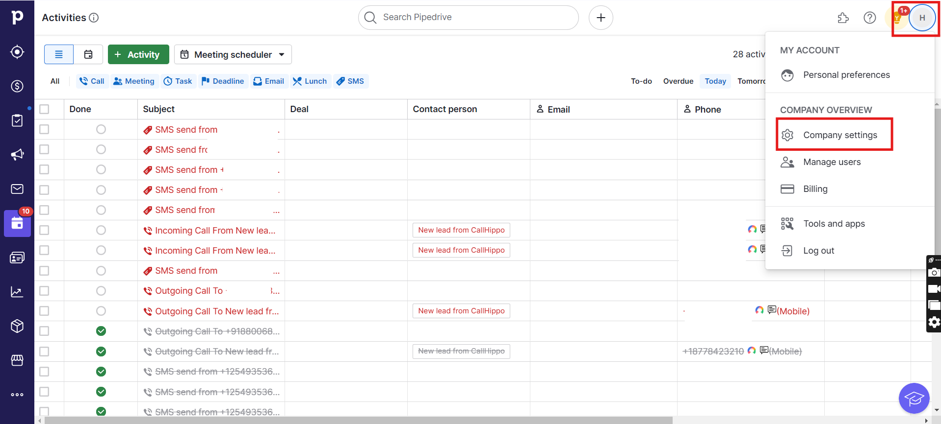Expand the Meeting scheduler dropdown

(x=233, y=54)
